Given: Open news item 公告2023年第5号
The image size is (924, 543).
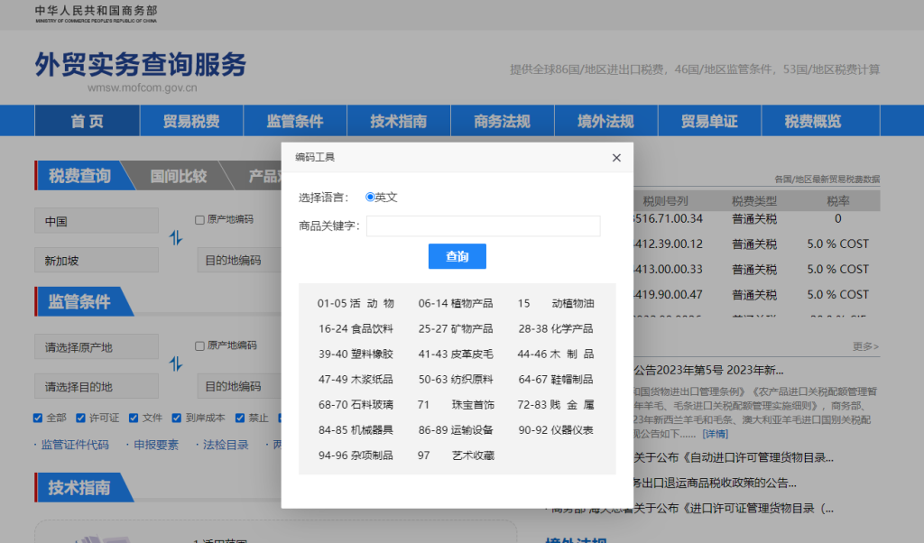Looking at the screenshot, I should [708, 371].
